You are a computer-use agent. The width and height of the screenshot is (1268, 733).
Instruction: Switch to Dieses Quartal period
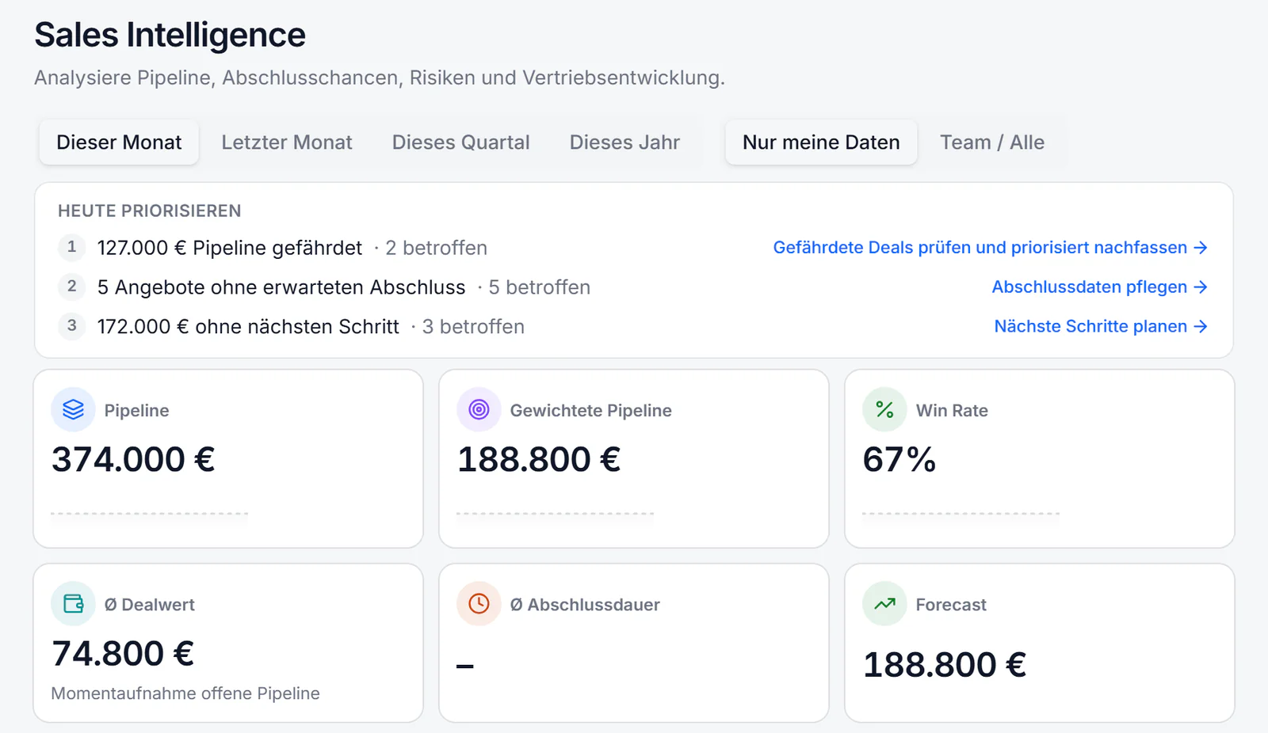[x=460, y=142]
